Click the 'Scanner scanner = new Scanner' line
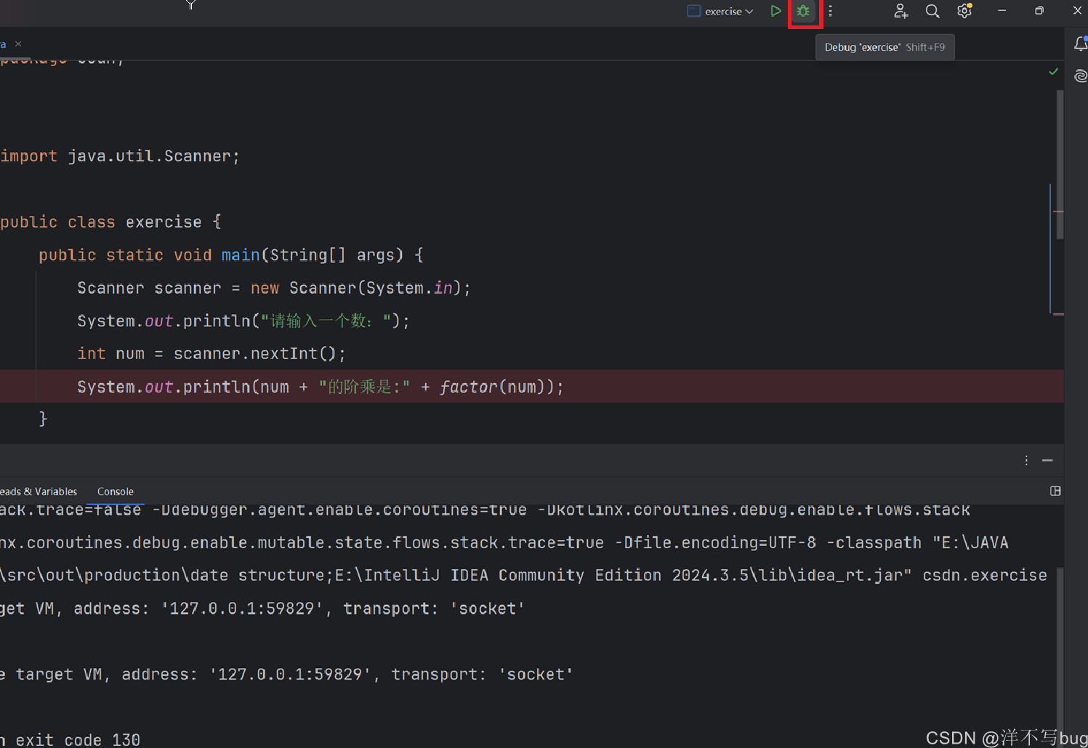This screenshot has height=748, width=1088. coord(274,288)
